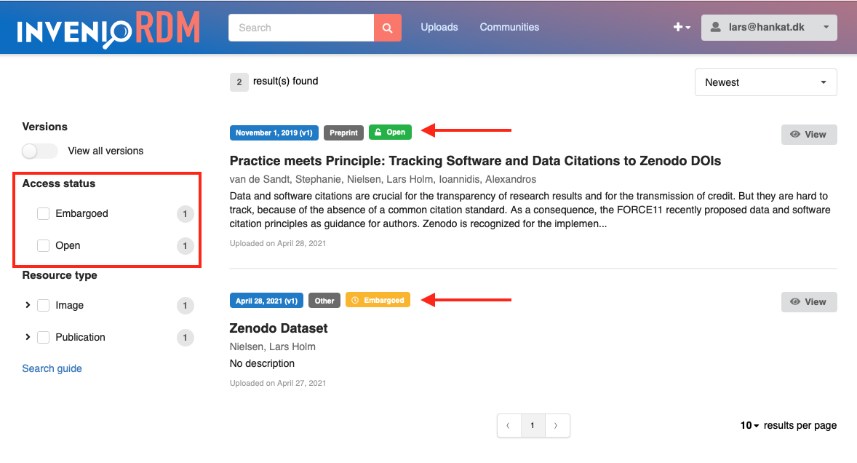Screen dimensions: 857x463
Task: Click the green Open access badge
Action: [x=390, y=132]
